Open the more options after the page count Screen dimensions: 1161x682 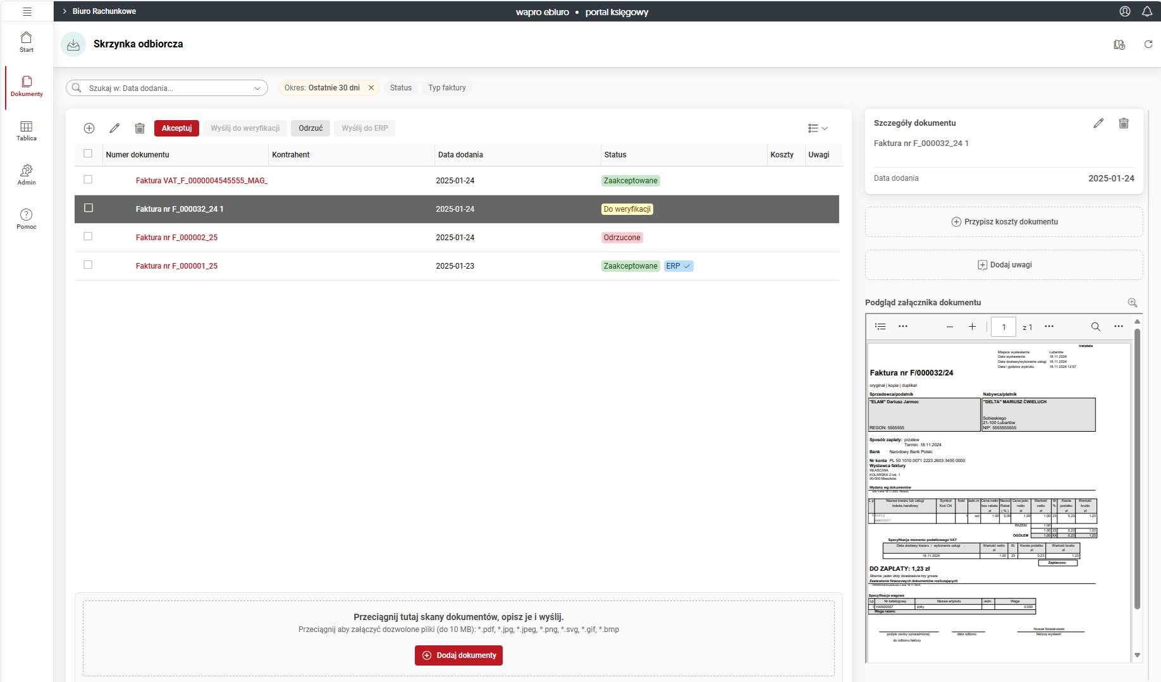click(x=1049, y=327)
